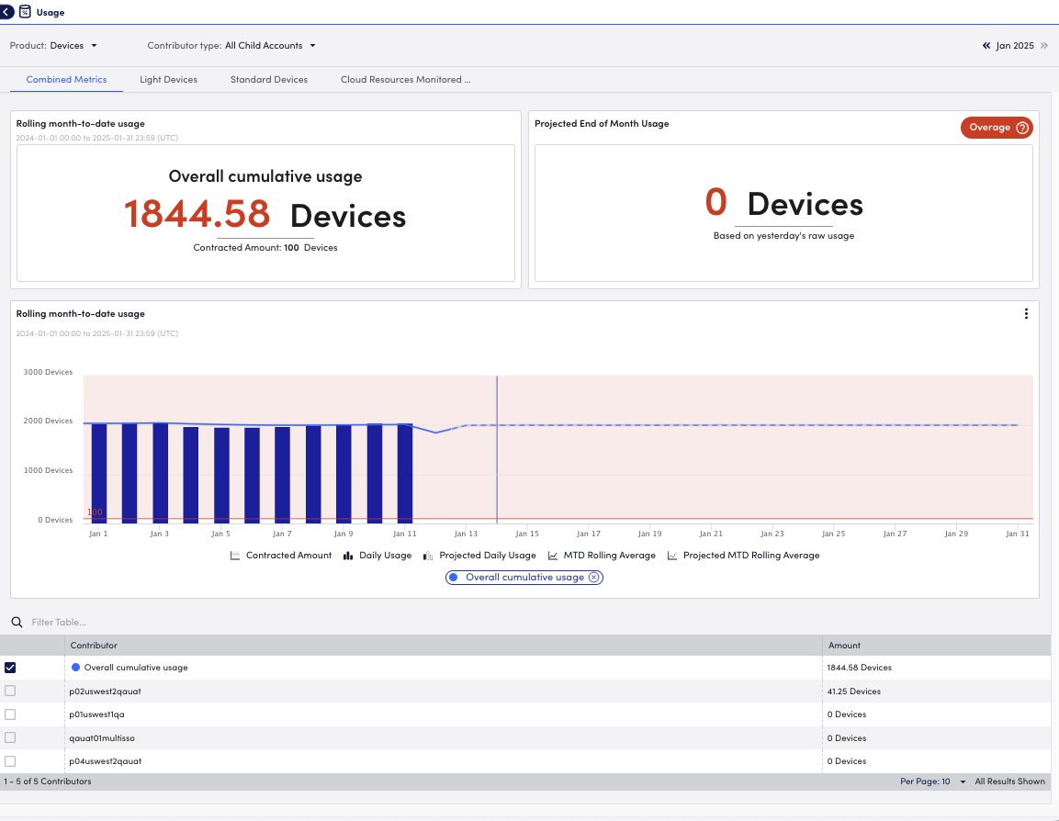Click the Amount column header
This screenshot has width=1059, height=821.
[936, 645]
